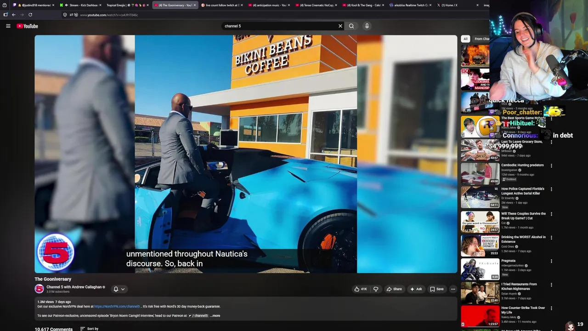Open options menu for 'Last To Leave Grocery Store'

click(551, 142)
